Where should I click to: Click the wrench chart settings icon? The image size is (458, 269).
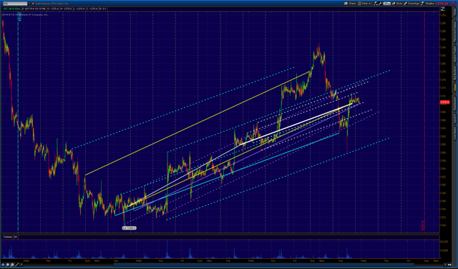pos(380,4)
